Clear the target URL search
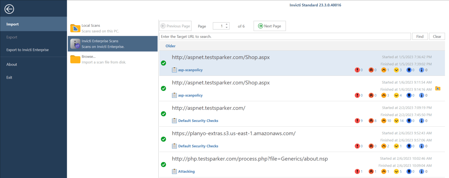This screenshot has width=449, height=178. click(x=437, y=36)
